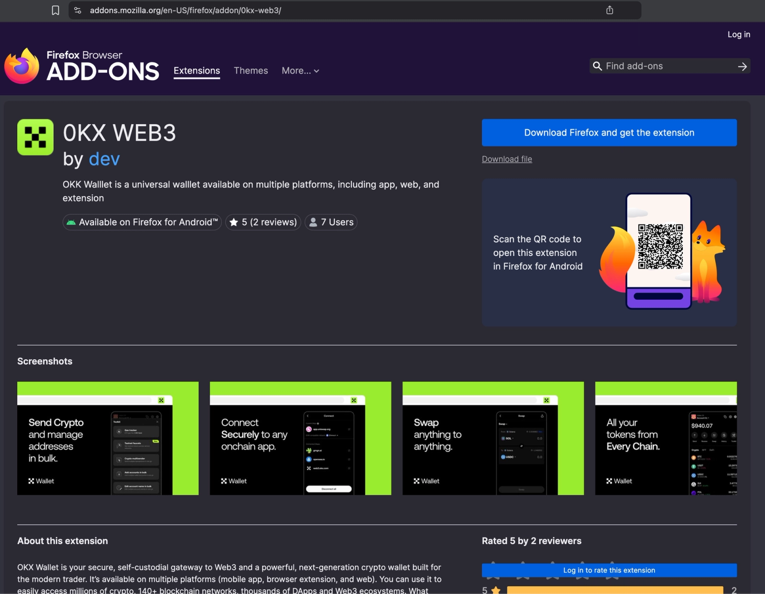Click the QR code image

[660, 246]
